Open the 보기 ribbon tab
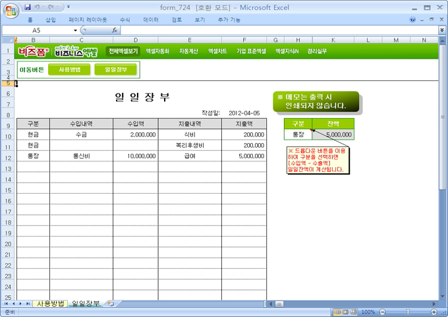Viewport: 448px width, 317px height. point(200,20)
